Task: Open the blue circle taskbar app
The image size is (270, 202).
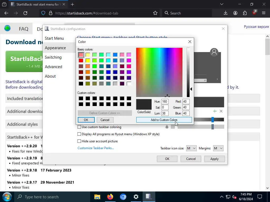Action: click(123, 197)
